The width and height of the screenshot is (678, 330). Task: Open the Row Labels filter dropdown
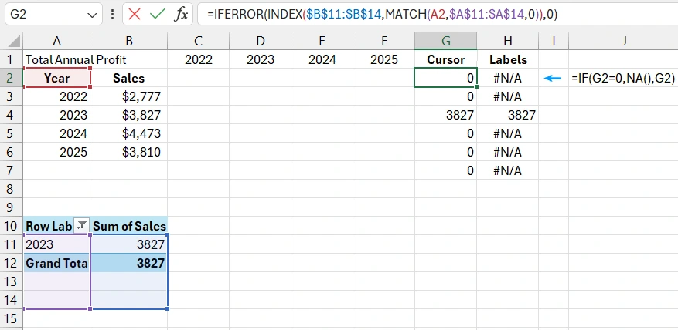pyautogui.click(x=81, y=226)
